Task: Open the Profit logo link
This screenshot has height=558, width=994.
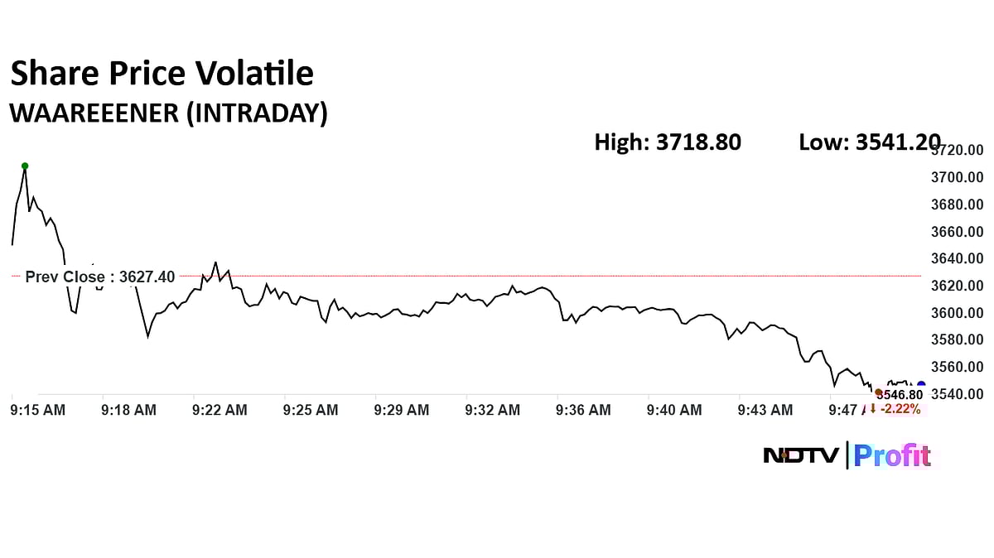Action: tap(892, 455)
